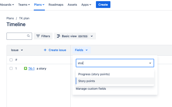Select the Story points option
This screenshot has height=107, width=172.
coord(115,81)
